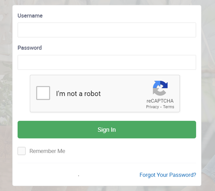Click the Password field label
This screenshot has height=191, width=215.
coord(30,48)
